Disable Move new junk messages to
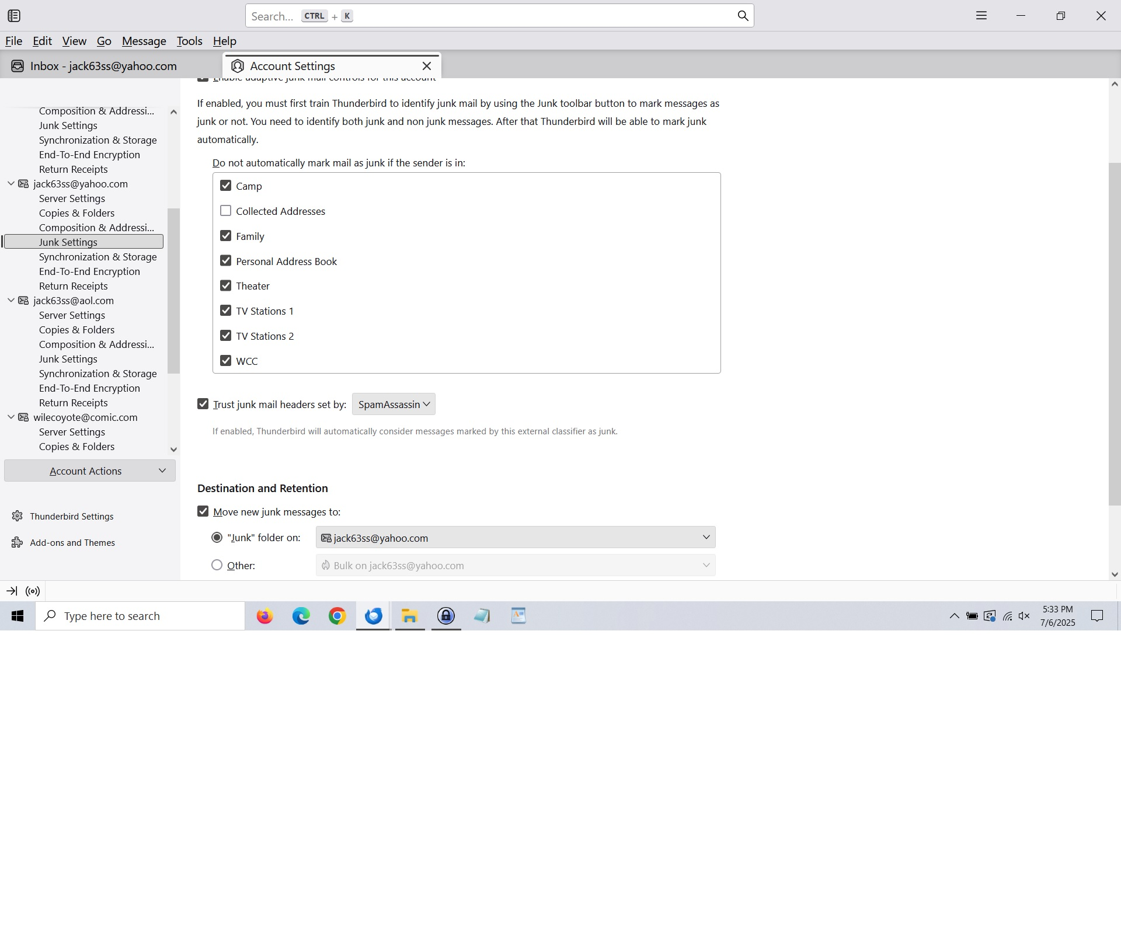 203,511
